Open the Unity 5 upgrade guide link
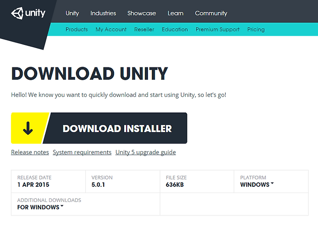 [x=146, y=152]
